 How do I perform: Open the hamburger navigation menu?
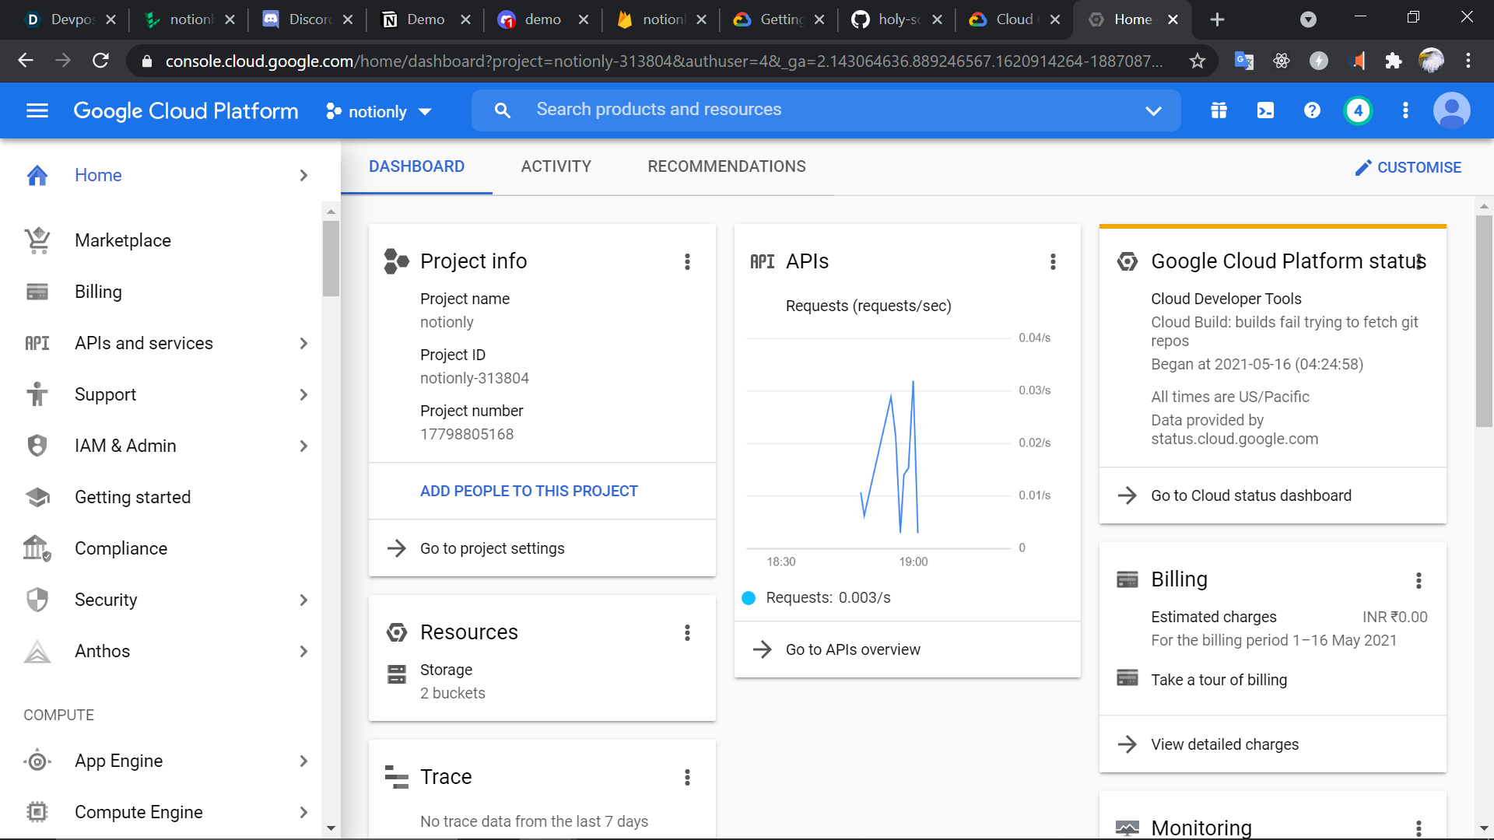(x=37, y=111)
